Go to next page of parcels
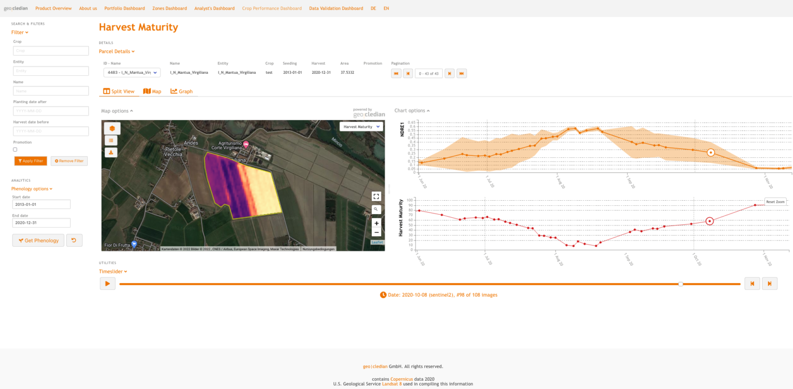This screenshot has width=793, height=389. coord(449,73)
